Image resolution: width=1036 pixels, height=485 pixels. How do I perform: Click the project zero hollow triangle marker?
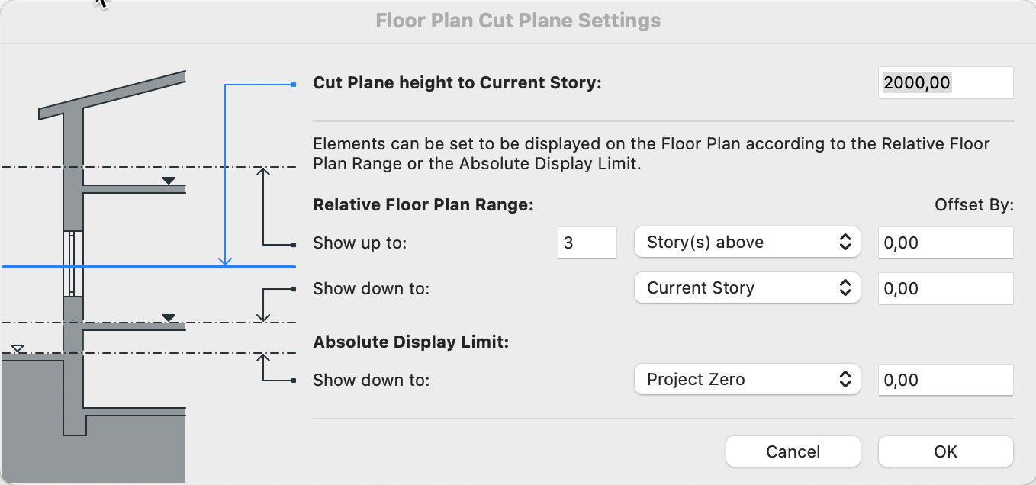click(x=18, y=349)
